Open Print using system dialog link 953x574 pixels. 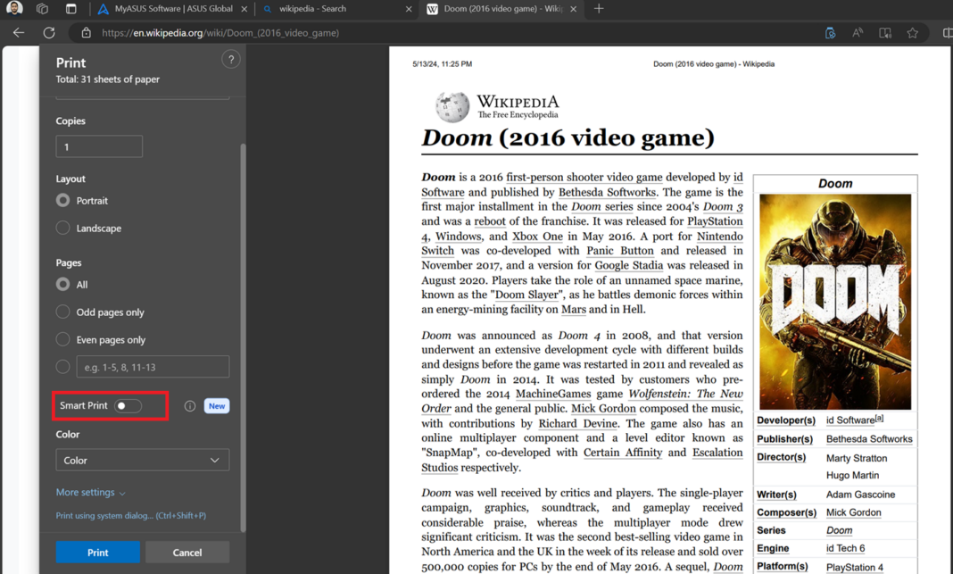pos(131,514)
